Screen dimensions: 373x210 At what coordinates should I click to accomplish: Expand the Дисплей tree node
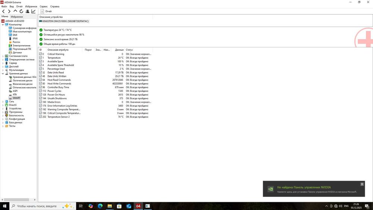click(3, 67)
